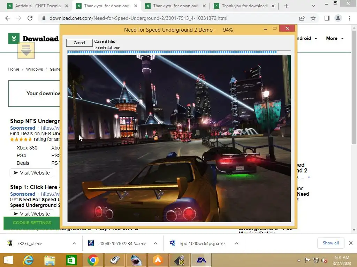Viewport: 357px width, 267px height.
Task: Open the downloaded hpdj1000wx64psjp.exe file
Action: (x=202, y=243)
